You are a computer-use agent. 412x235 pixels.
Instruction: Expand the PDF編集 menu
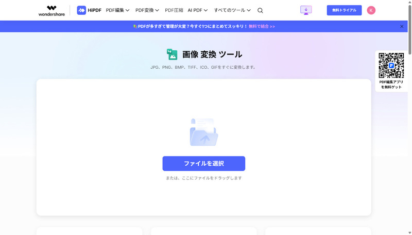tap(117, 10)
